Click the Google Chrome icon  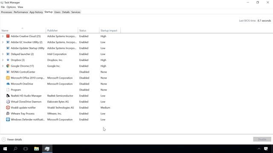click(8, 66)
